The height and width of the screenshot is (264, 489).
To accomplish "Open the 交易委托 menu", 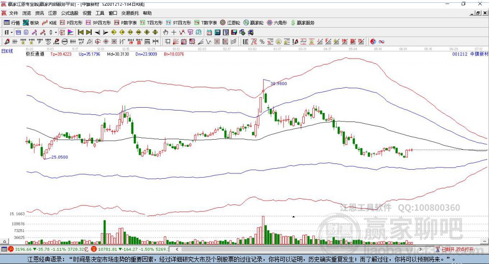I will pos(130,13).
